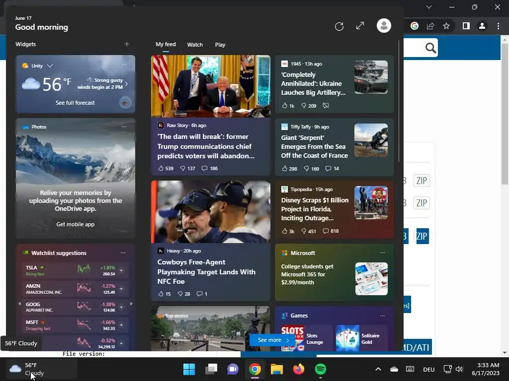This screenshot has height=381, width=509.
Task: Click Get mobile app button
Action: (76, 224)
